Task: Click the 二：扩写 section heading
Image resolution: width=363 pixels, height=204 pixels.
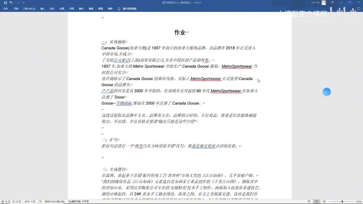Action: 109,140
